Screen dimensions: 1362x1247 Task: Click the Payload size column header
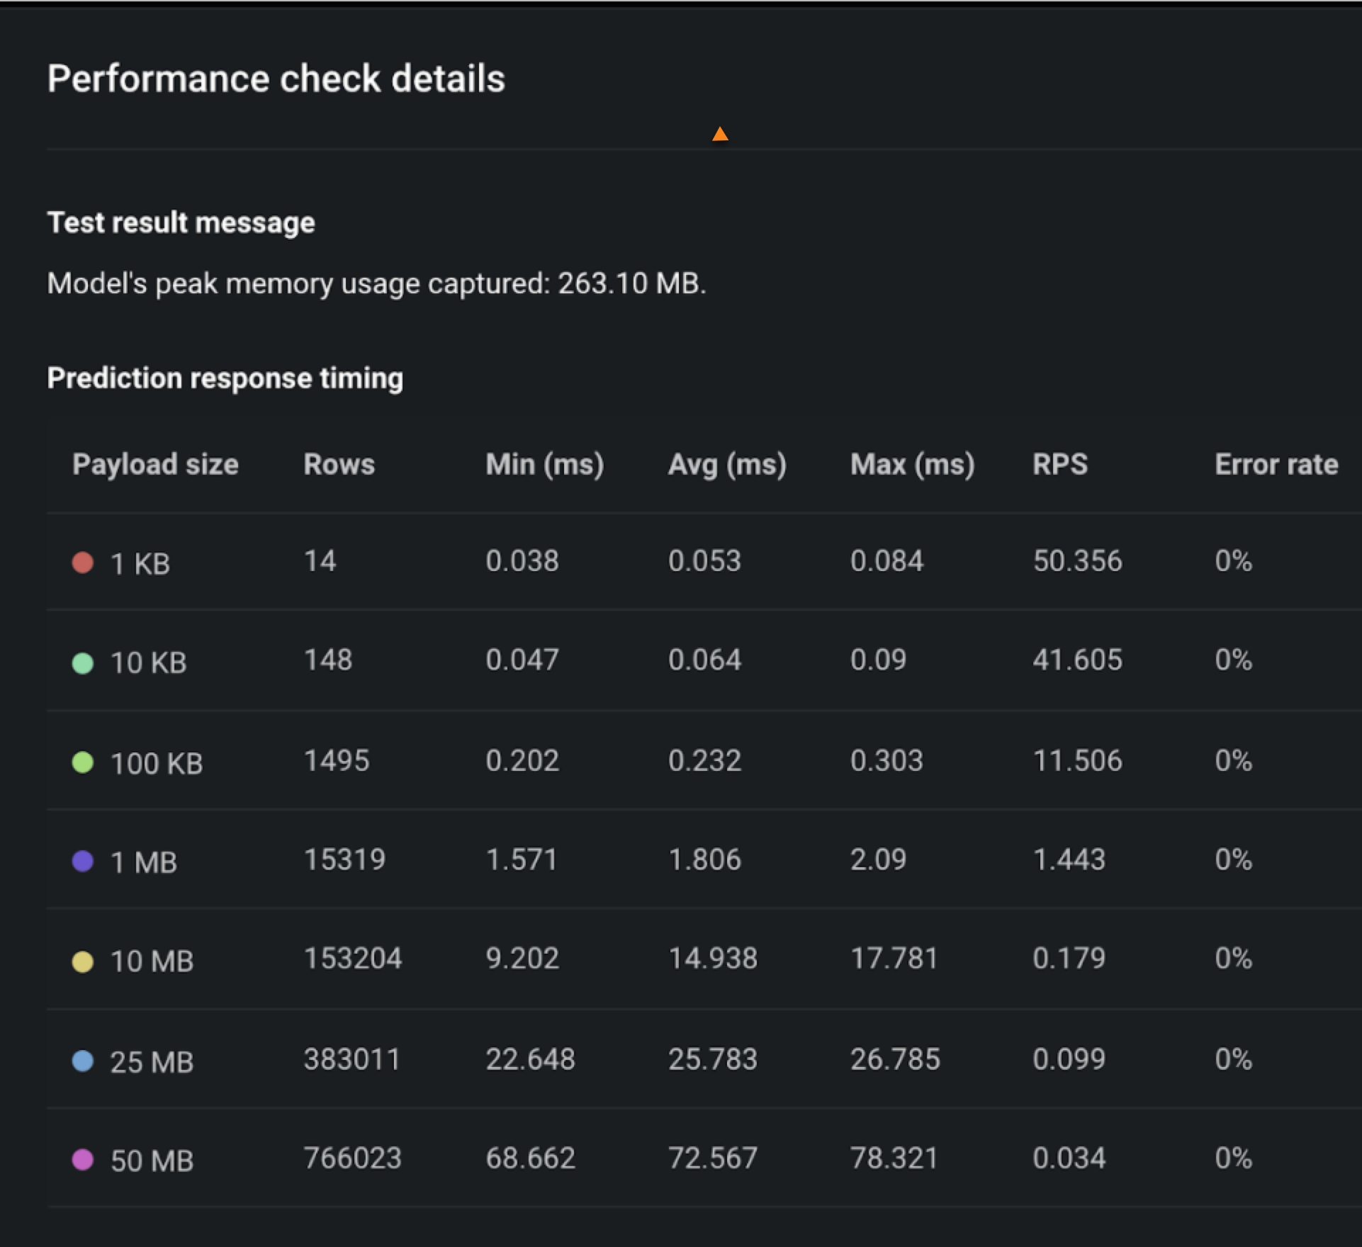coord(155,465)
